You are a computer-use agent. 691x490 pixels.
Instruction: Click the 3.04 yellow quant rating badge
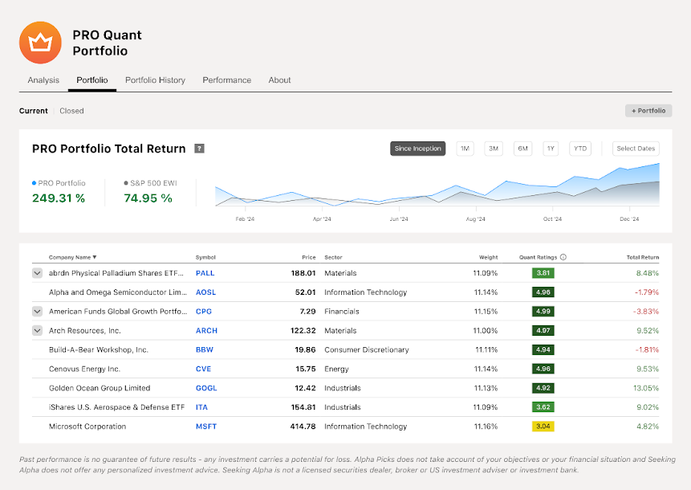(543, 427)
